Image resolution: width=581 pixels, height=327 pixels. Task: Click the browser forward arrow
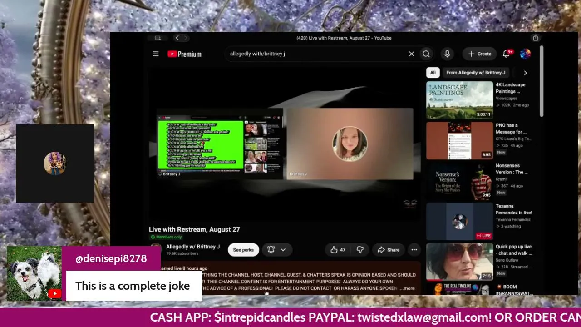point(186,38)
